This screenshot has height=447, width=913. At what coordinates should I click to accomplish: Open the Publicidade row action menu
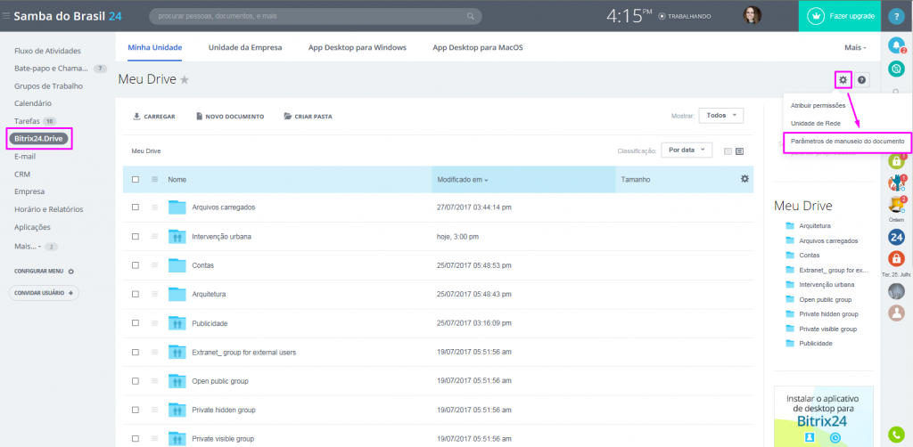154,322
